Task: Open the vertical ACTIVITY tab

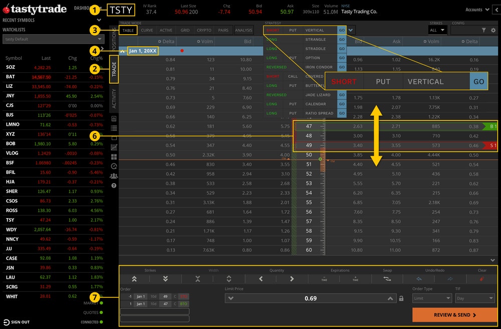Action: coord(114,98)
